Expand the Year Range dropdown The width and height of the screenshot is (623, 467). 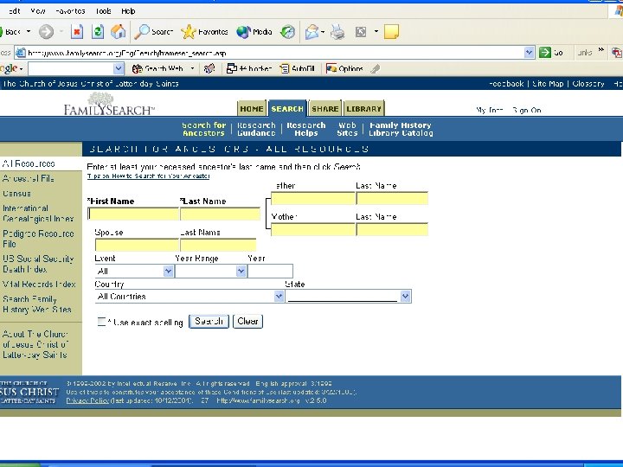click(241, 272)
